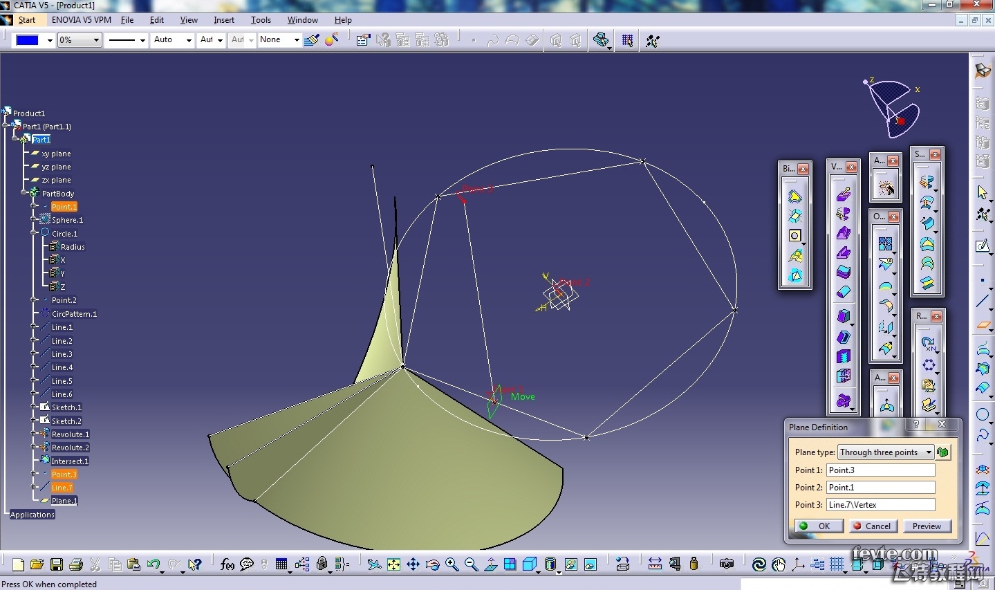Select CircPattern.1 in the tree
Viewport: 995px width, 590px height.
(x=74, y=313)
